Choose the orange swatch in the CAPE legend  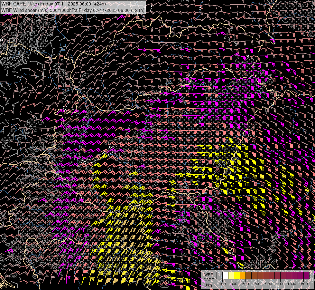point(243,275)
